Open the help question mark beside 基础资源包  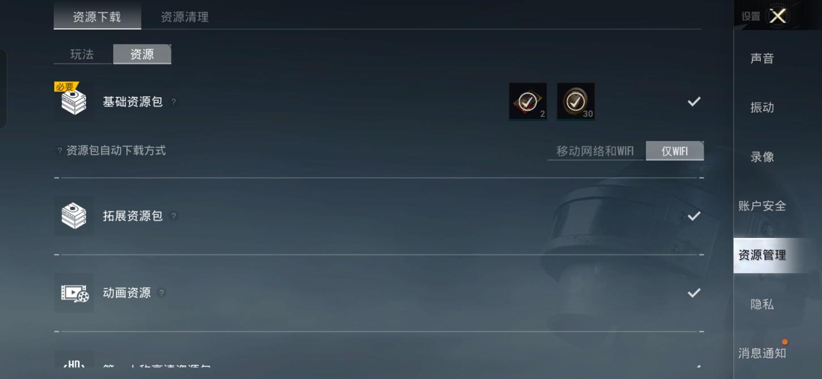point(174,103)
